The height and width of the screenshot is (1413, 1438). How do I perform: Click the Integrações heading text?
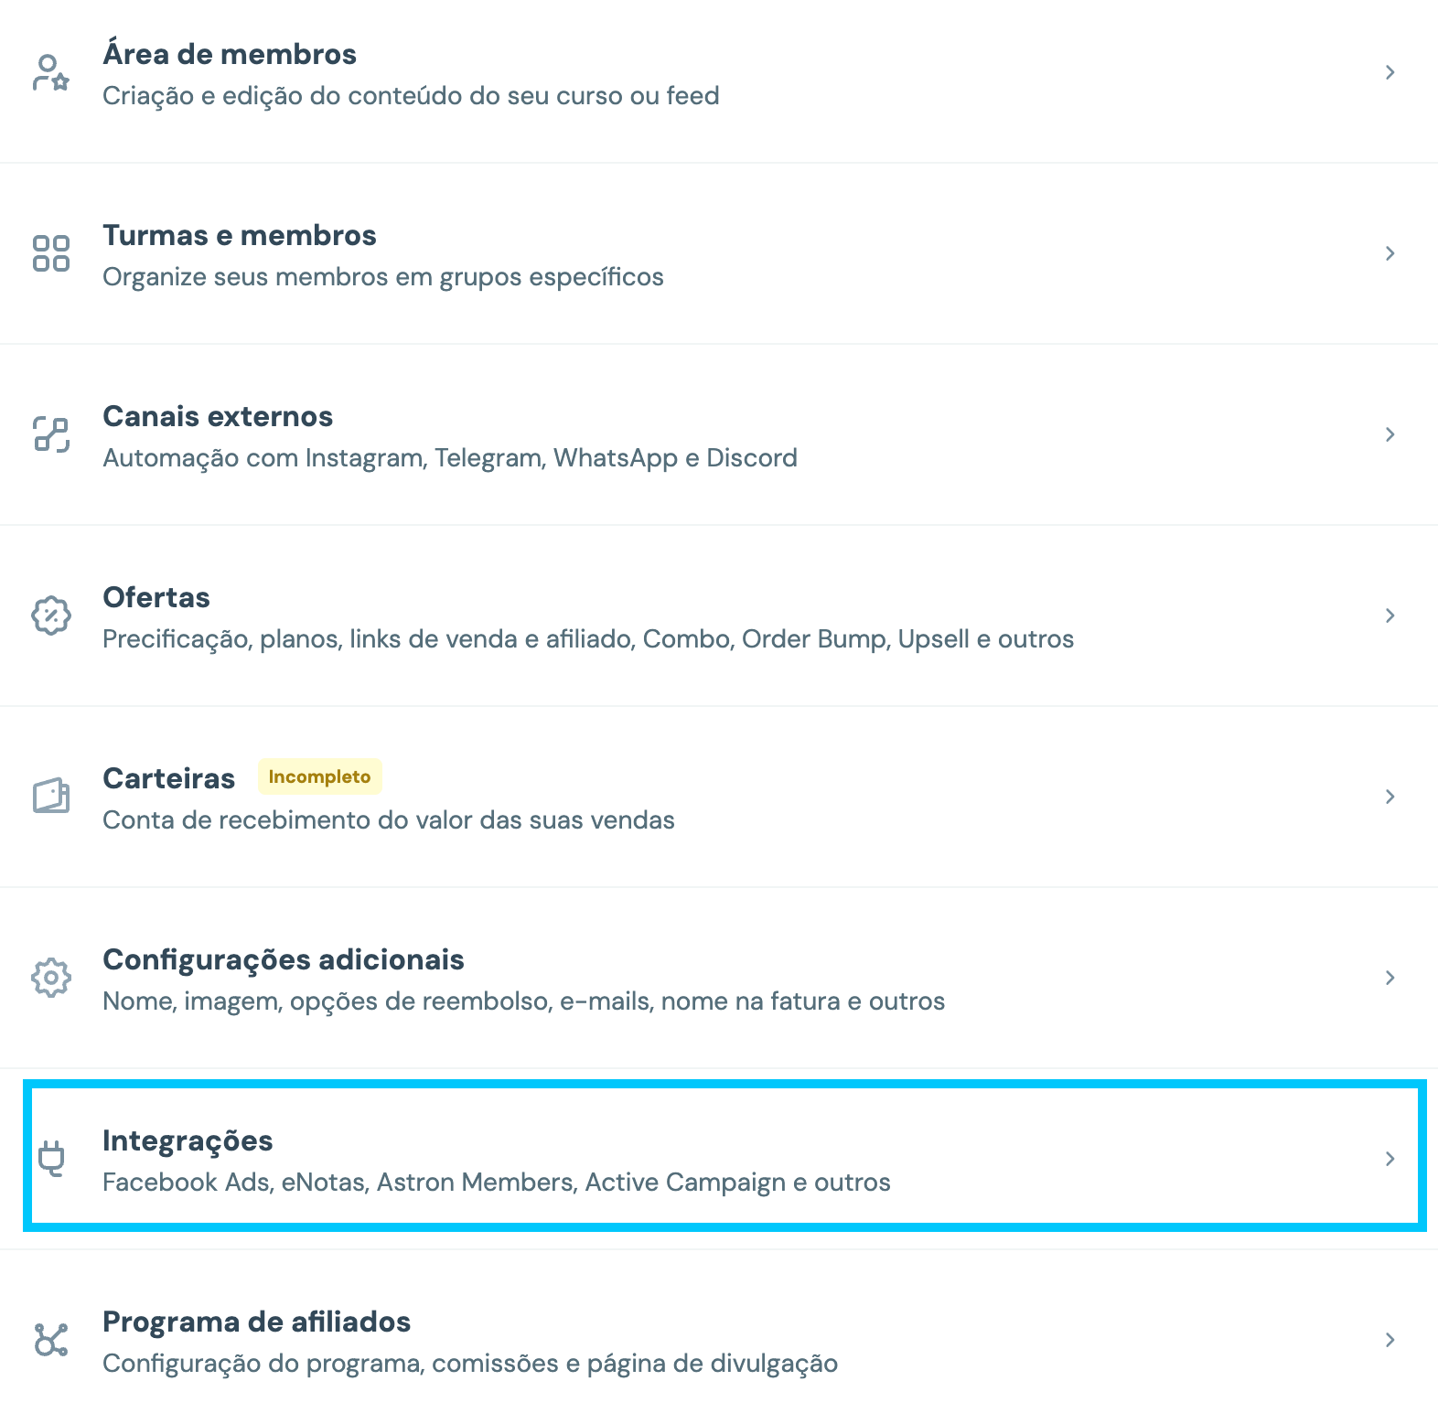pyautogui.click(x=188, y=1140)
